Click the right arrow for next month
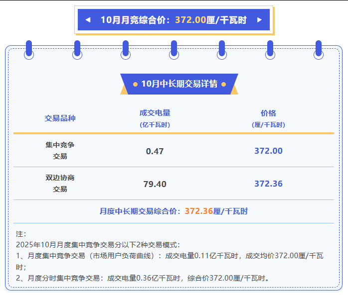This screenshot has width=348, height=295. click(259, 20)
